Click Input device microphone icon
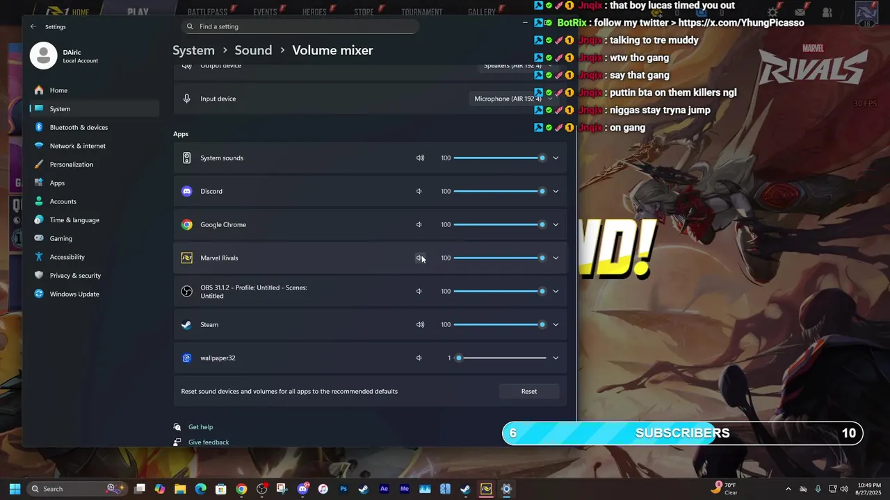Screen dimensions: 890x500 click(x=186, y=99)
